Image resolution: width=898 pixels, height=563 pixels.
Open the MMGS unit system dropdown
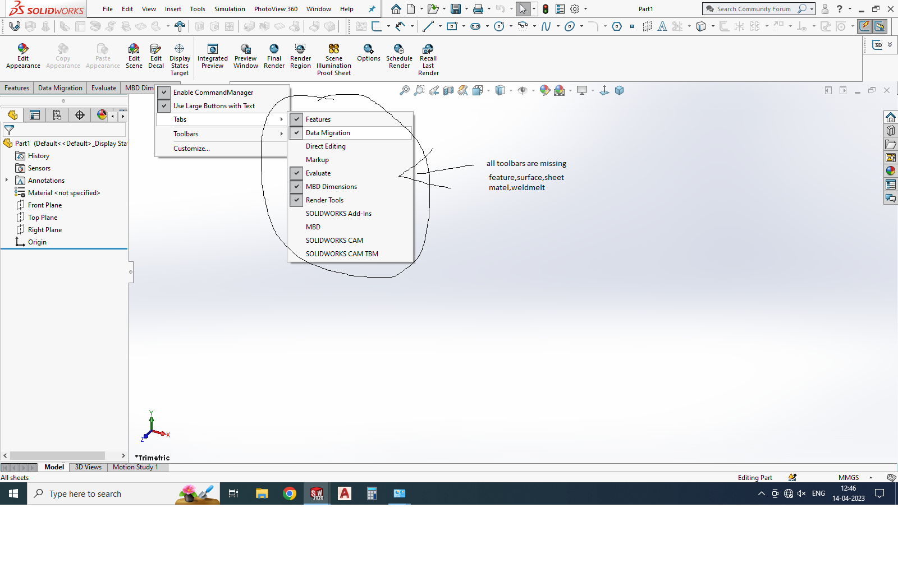pos(870,478)
